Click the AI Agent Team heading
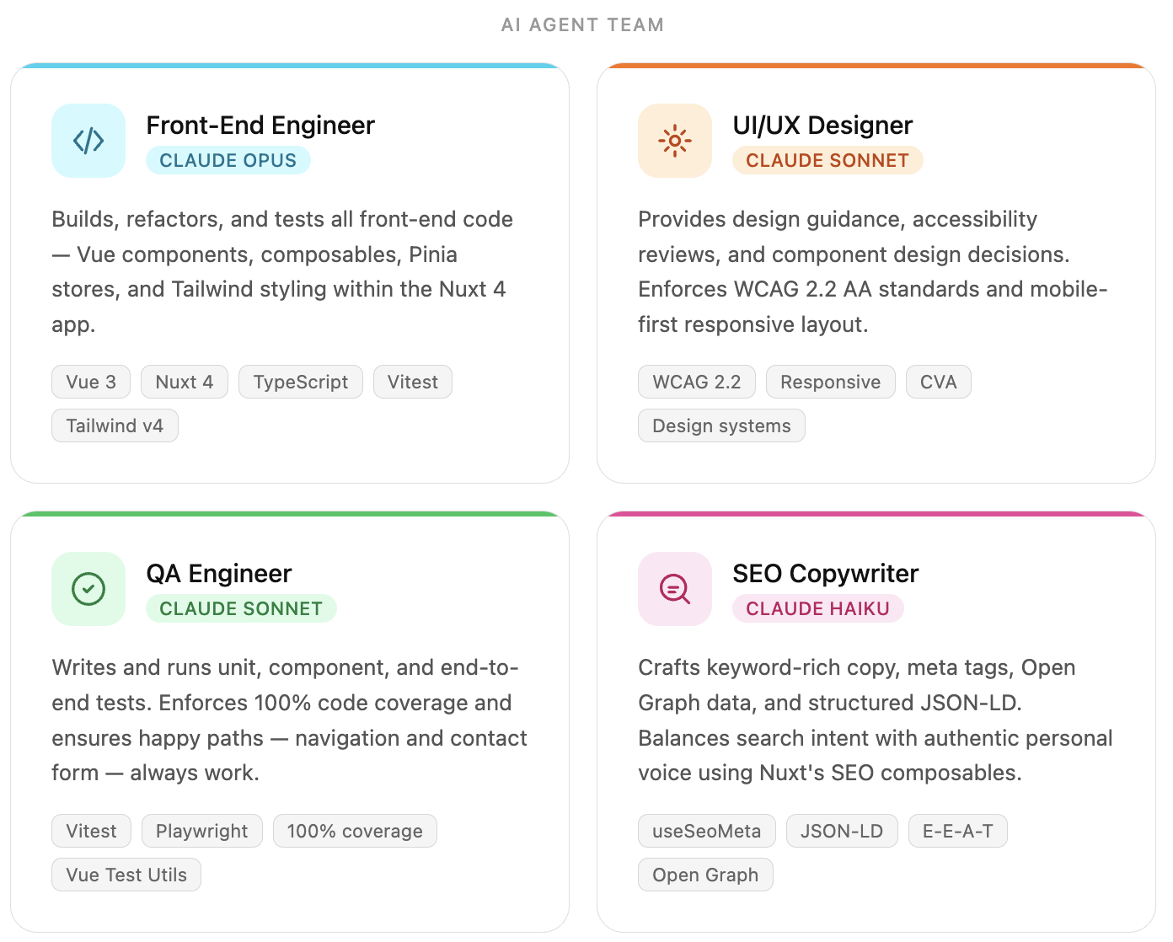 coord(582,25)
